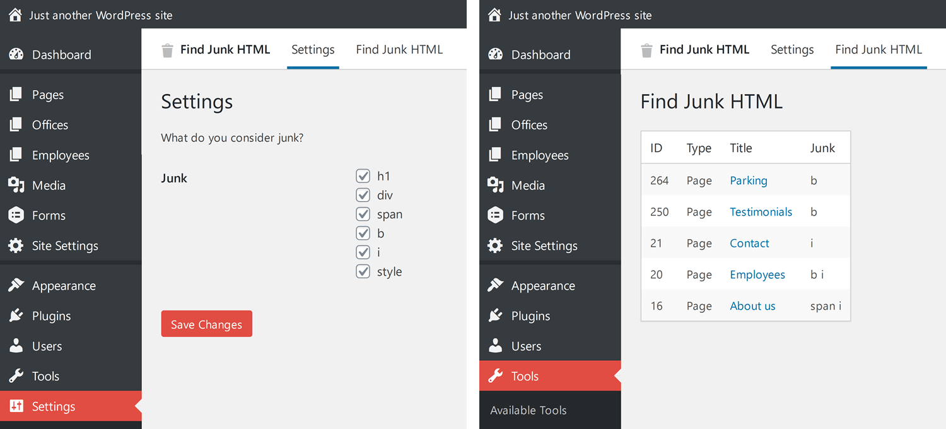Click 'Just another WordPress site' title on the left
The height and width of the screenshot is (429, 946).
(x=101, y=15)
